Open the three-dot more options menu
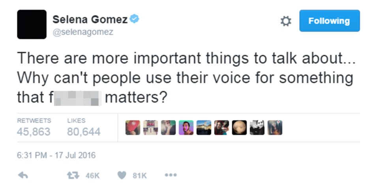Image resolution: width=379 pixels, height=196 pixels. point(171,175)
